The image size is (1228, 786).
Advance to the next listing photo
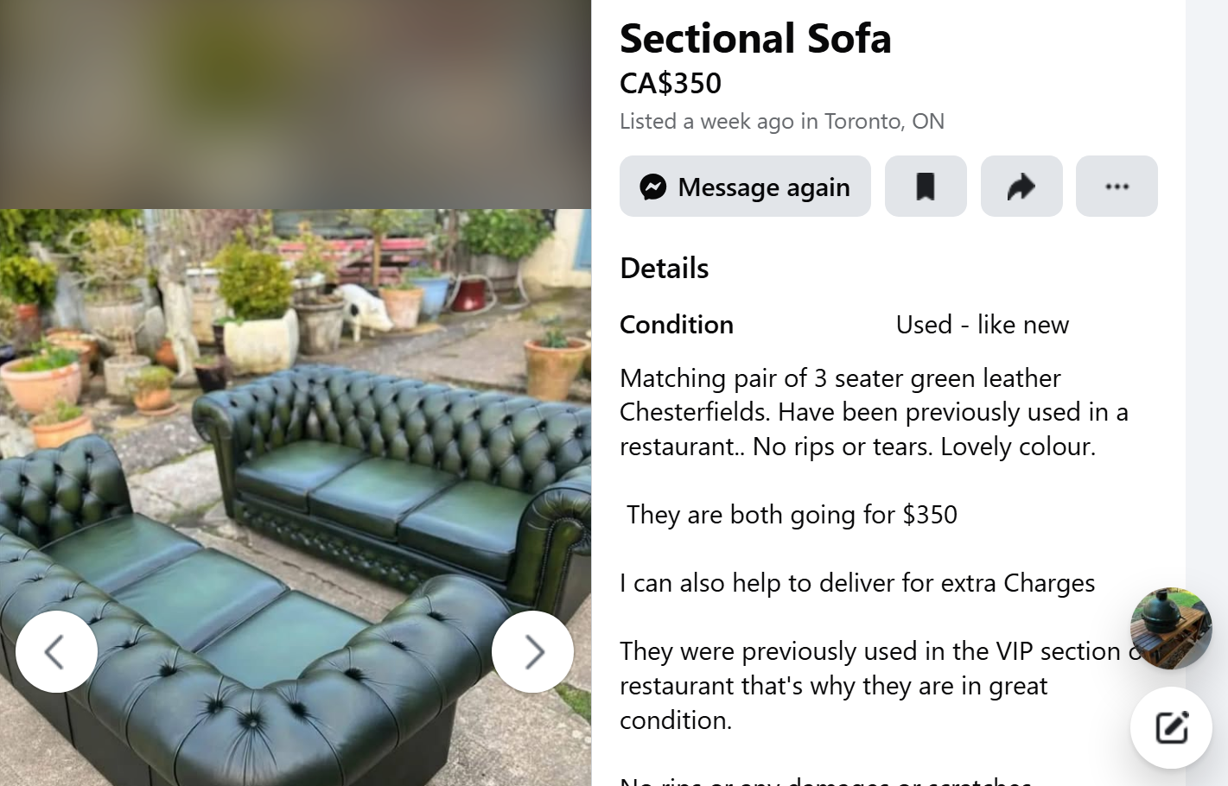pyautogui.click(x=532, y=651)
